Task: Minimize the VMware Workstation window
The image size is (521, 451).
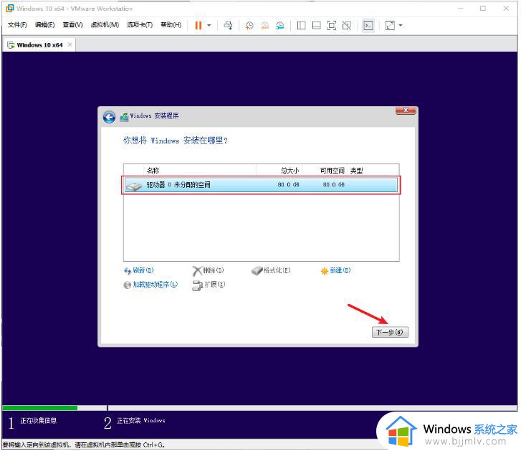Action: 460,9
